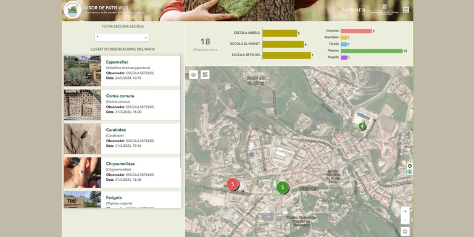This screenshot has width=474, height=237.
Task: Open the Osmia cornuta observation title
Action: pyautogui.click(x=120, y=96)
